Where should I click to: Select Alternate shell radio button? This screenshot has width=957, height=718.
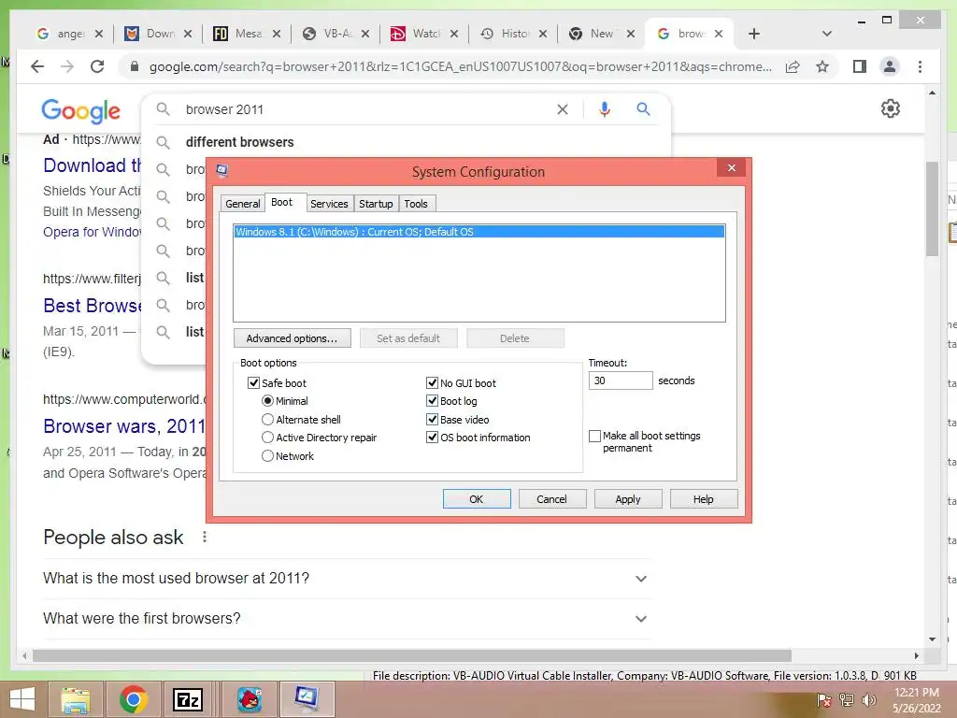(267, 420)
